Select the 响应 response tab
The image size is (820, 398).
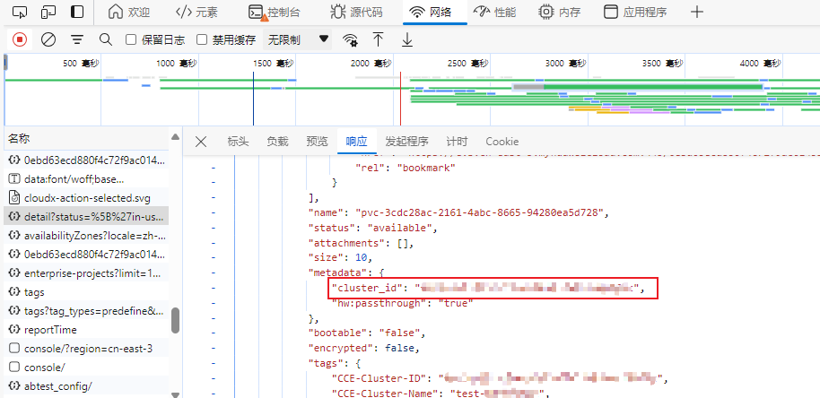(357, 142)
